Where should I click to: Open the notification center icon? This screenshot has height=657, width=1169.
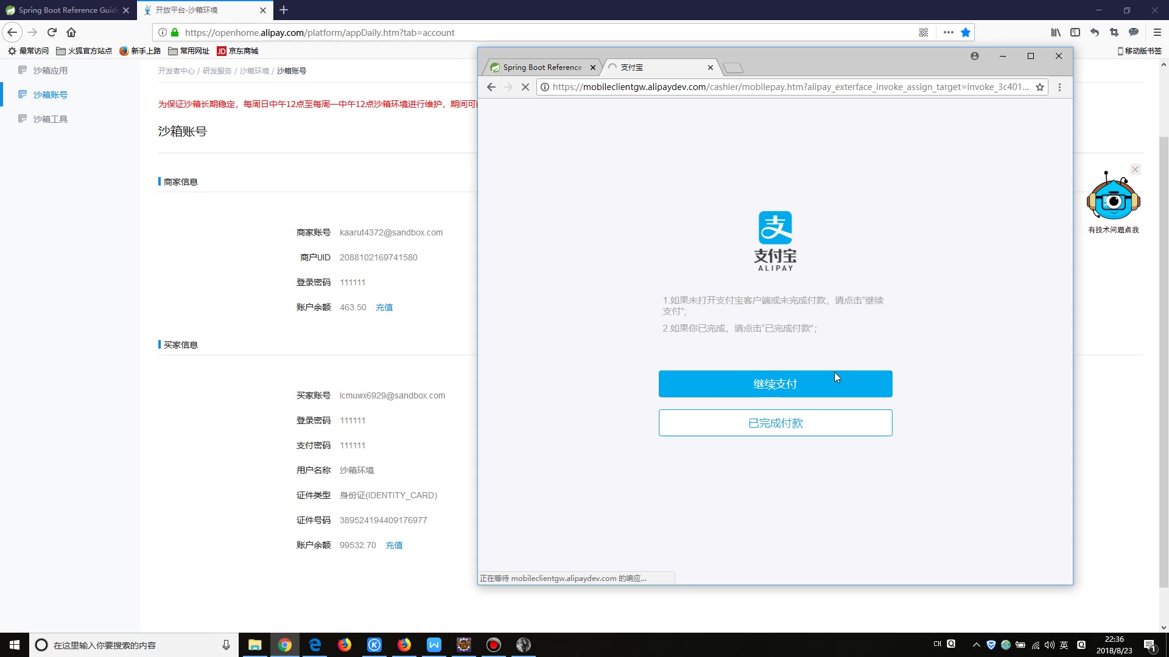pyautogui.click(x=1150, y=645)
